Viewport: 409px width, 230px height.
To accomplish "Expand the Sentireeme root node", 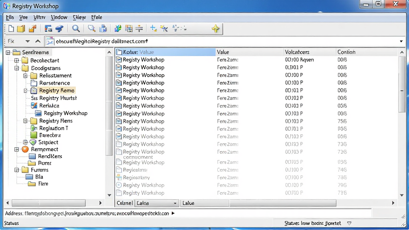I will coord(8,52).
